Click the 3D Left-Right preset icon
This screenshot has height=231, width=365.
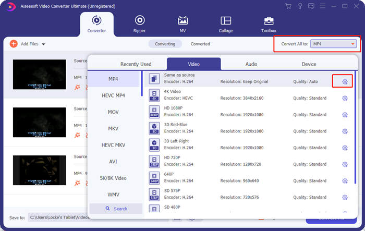coord(154,145)
